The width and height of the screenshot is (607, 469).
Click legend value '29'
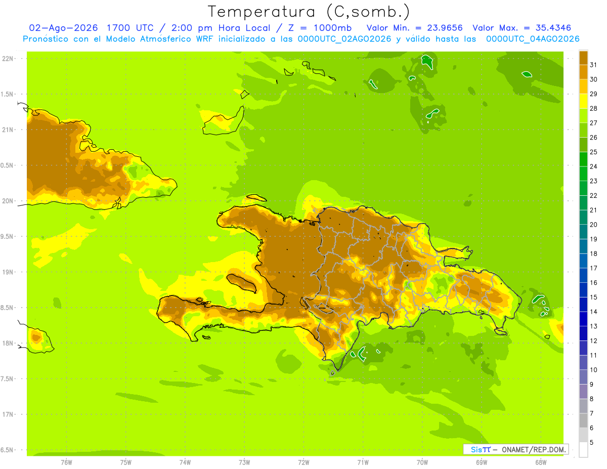[594, 94]
